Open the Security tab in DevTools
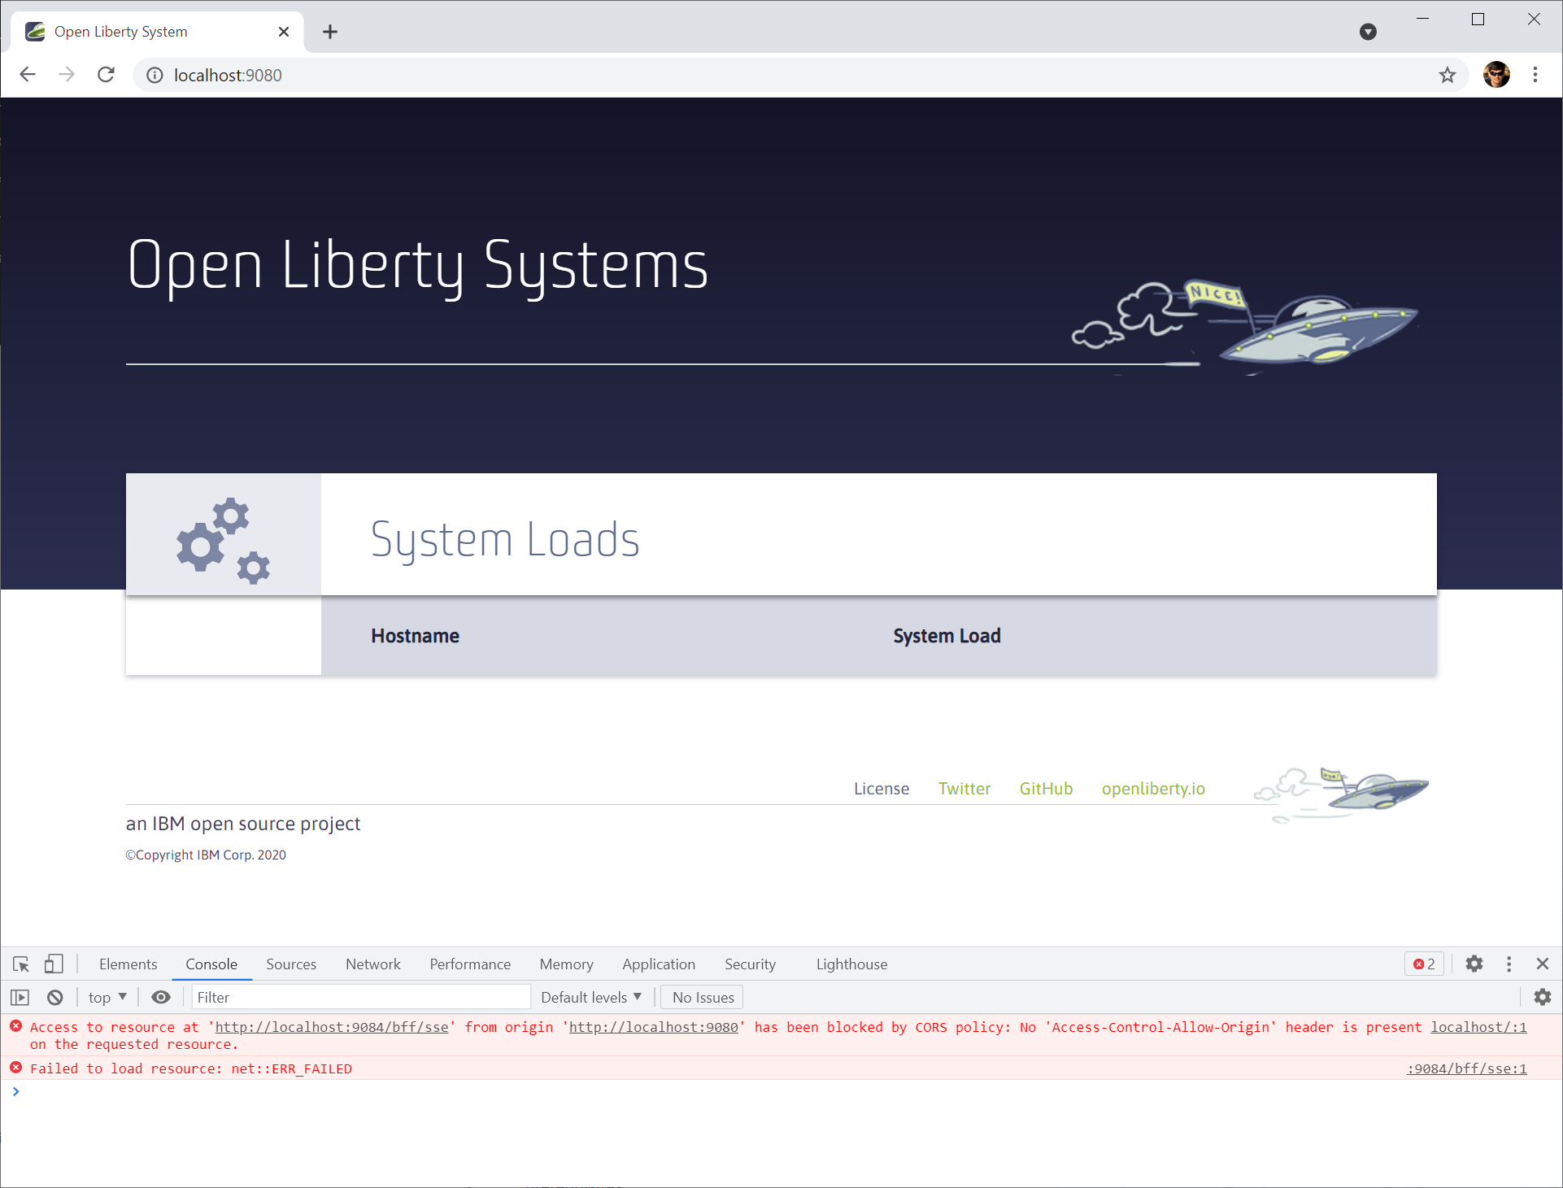The image size is (1563, 1188). pyautogui.click(x=750, y=964)
